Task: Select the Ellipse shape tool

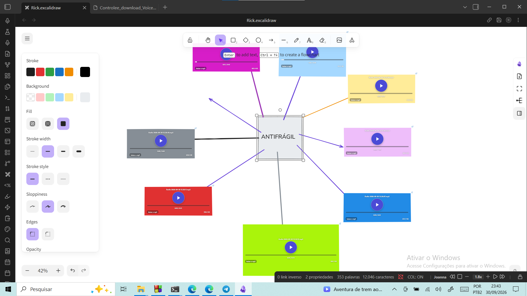Action: click(259, 40)
